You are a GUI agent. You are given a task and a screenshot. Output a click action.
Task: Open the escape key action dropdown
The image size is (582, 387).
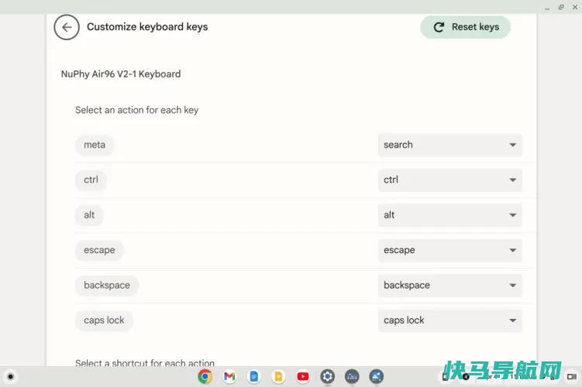(449, 250)
